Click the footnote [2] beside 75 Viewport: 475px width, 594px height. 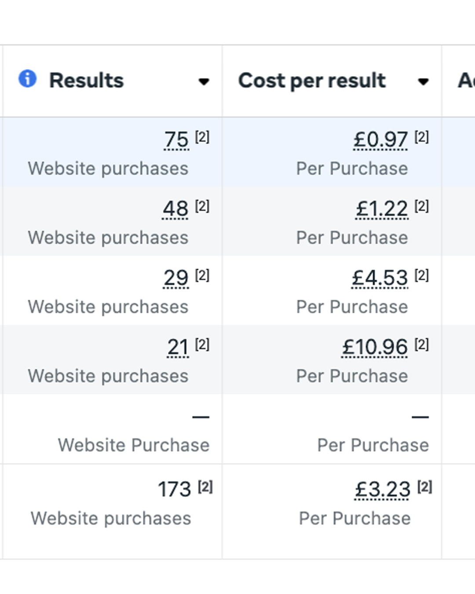pos(202,137)
